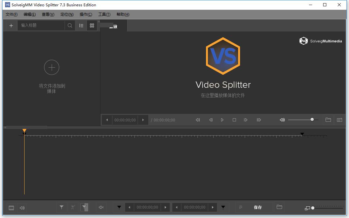The height and width of the screenshot is (218, 349).
Task: Minimize the Video Splitter window
Action: pos(311,5)
